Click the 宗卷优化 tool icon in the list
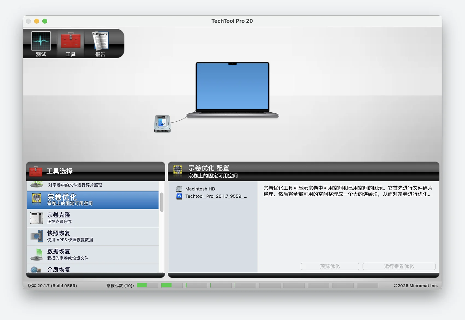Screen dimensions: 465x320 pos(37,199)
